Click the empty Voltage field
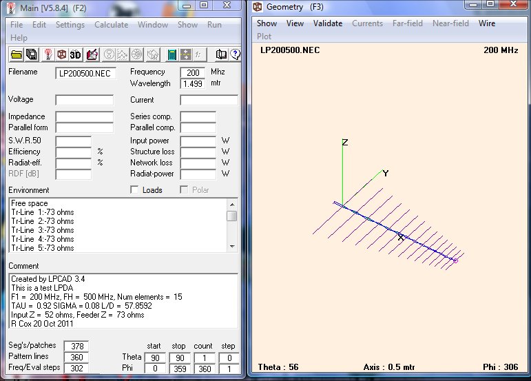The width and height of the screenshot is (531, 381). 84,100
